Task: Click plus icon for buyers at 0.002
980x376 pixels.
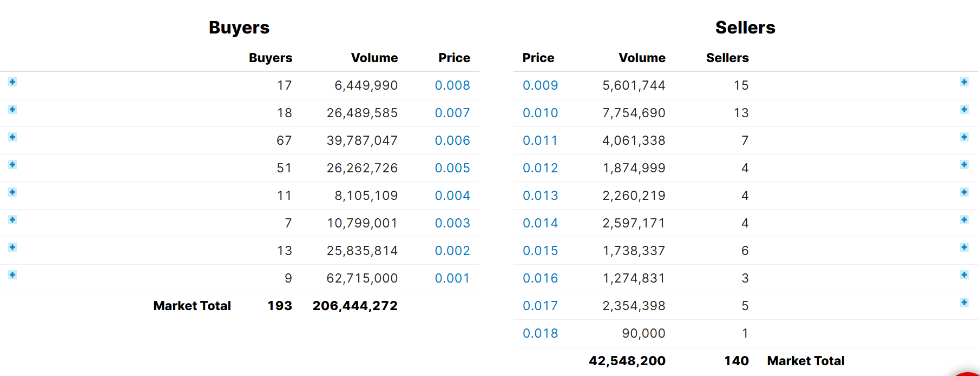Action: [x=12, y=247]
